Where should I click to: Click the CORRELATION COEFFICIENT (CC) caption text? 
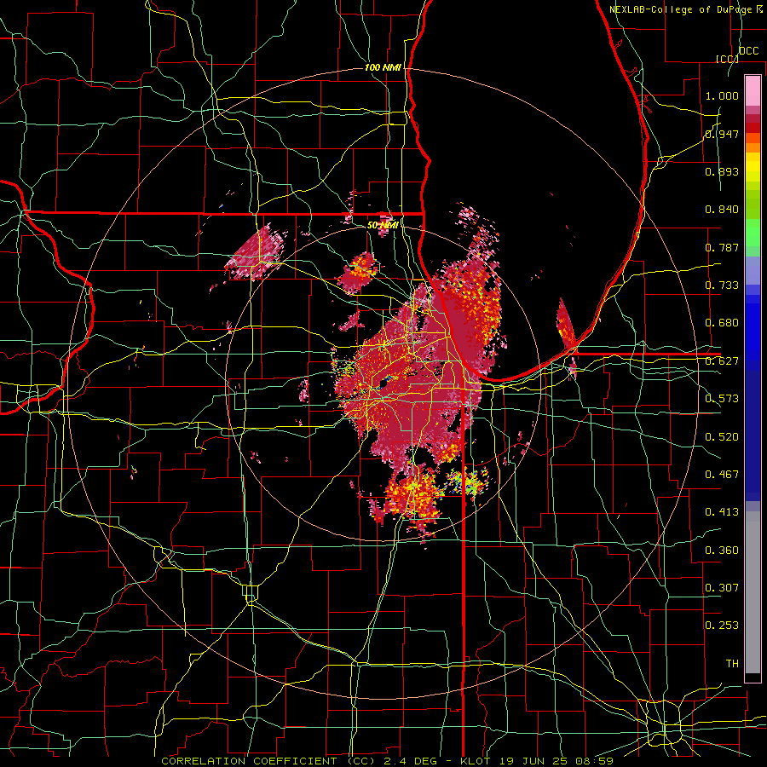(268, 761)
